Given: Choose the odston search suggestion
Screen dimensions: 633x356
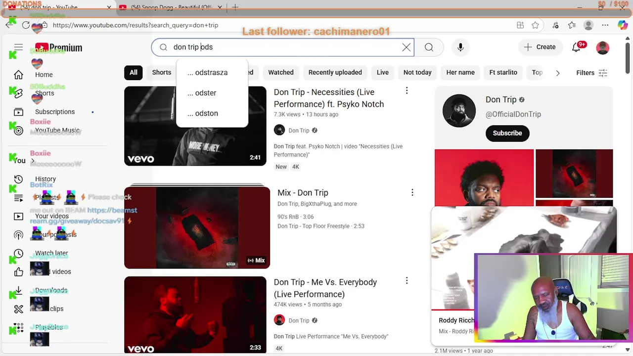Looking at the screenshot, I should click(x=212, y=113).
